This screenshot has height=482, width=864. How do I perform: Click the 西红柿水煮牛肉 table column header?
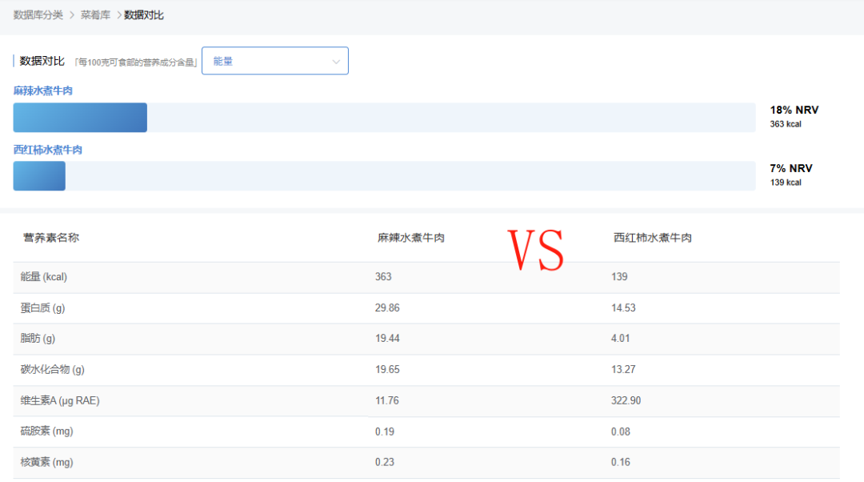(x=652, y=238)
